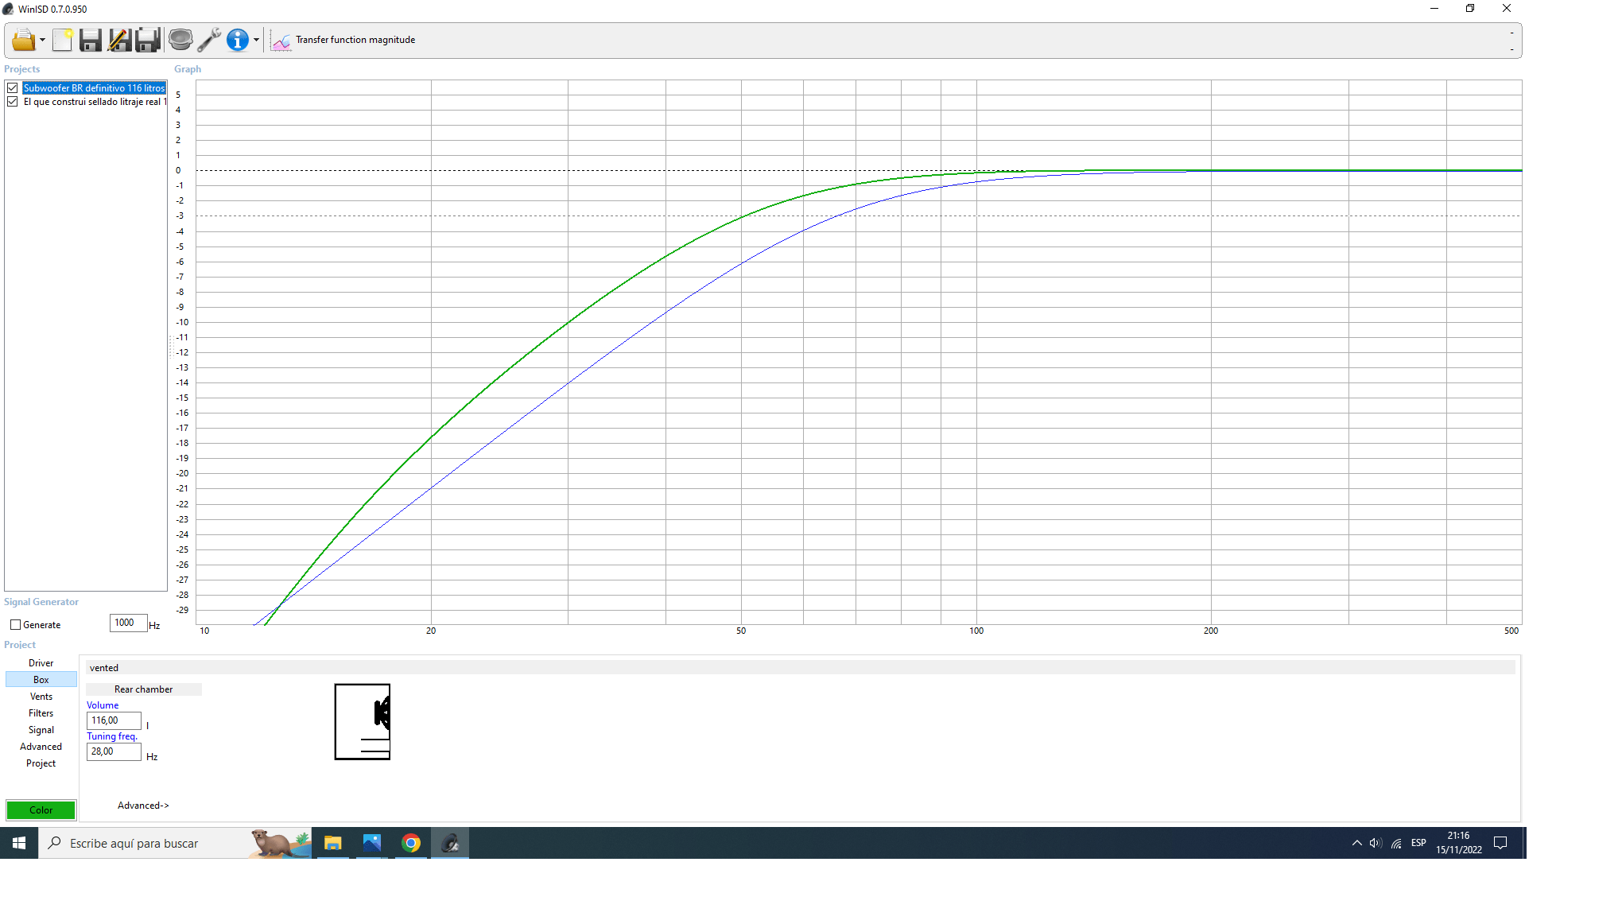Image resolution: width=1622 pixels, height=924 pixels.
Task: Switch to the Project tab
Action: (41, 763)
